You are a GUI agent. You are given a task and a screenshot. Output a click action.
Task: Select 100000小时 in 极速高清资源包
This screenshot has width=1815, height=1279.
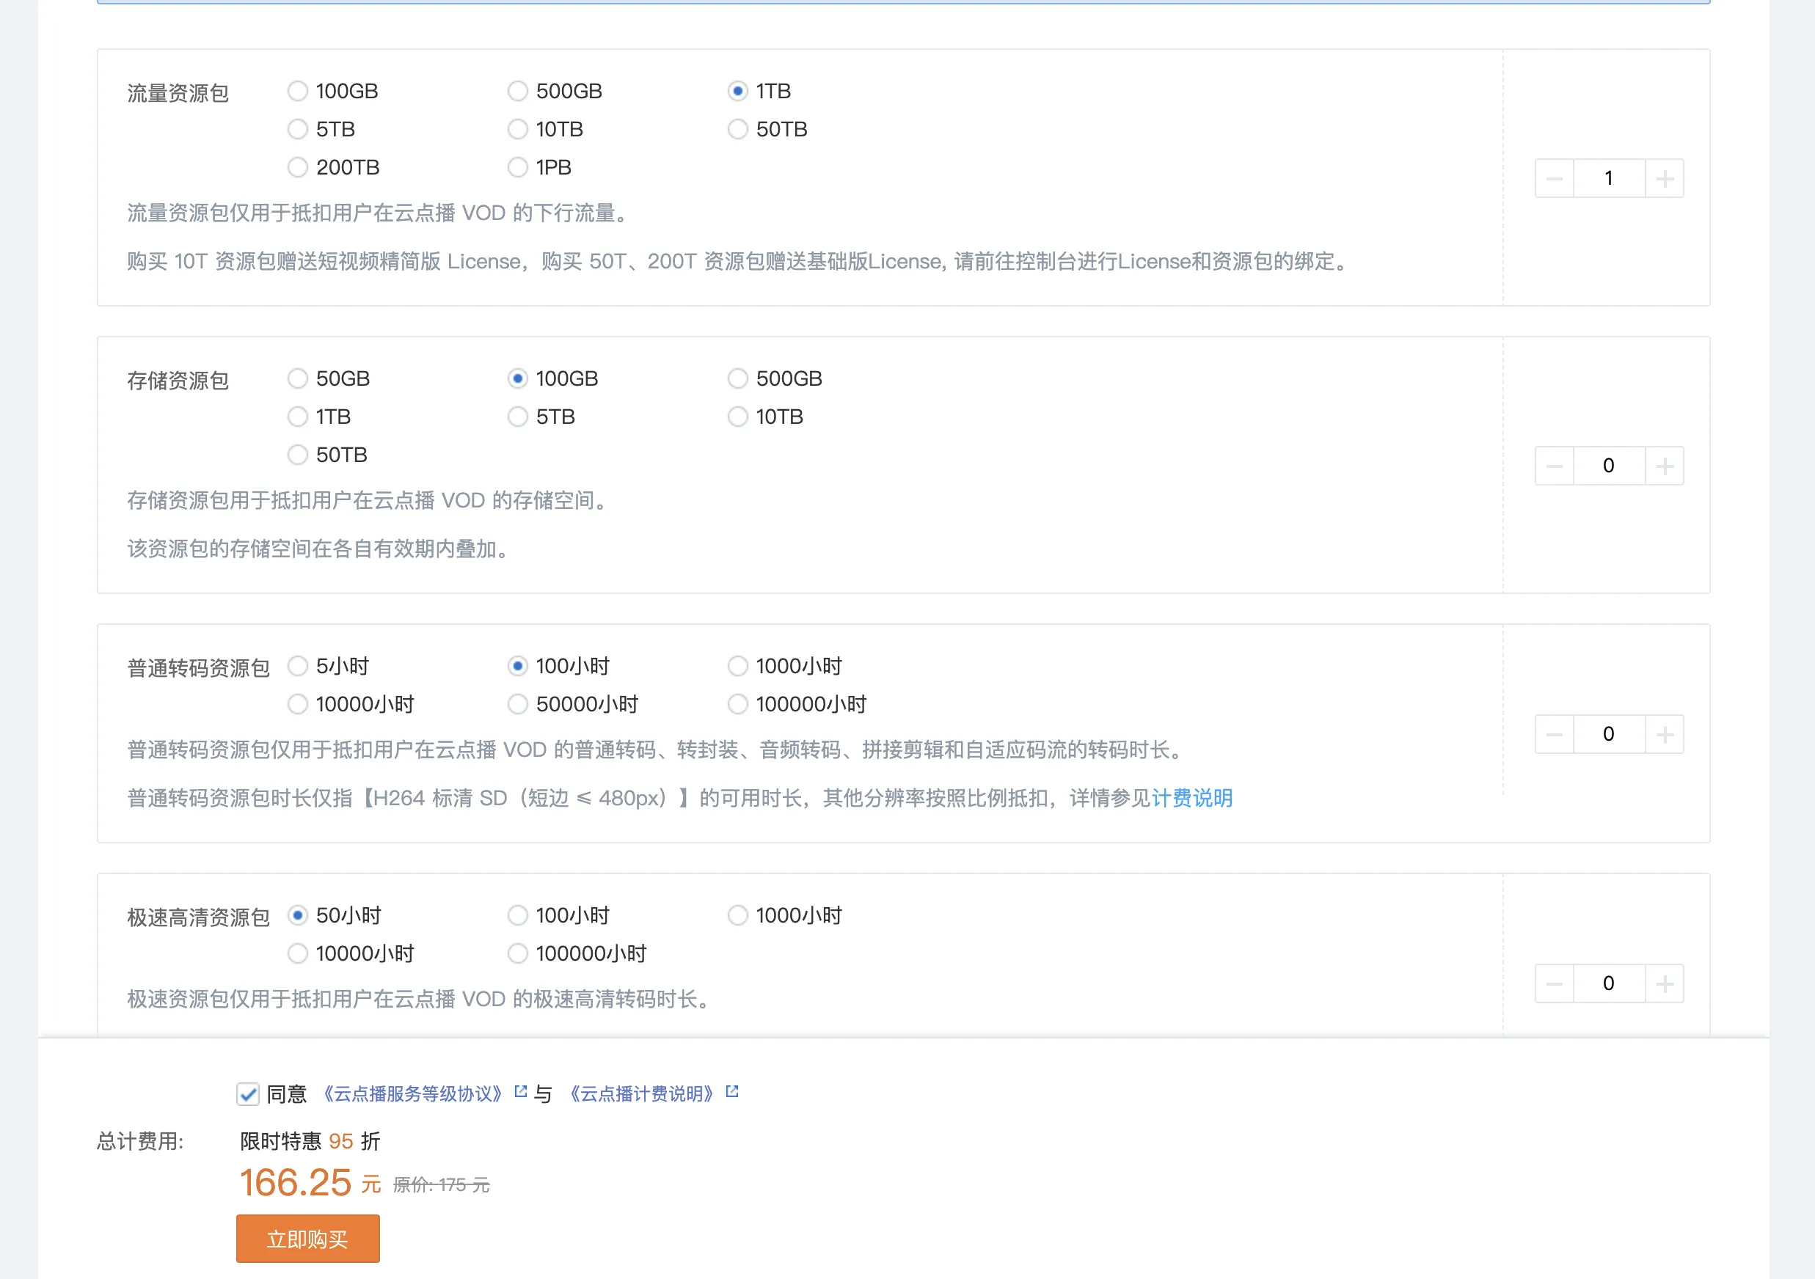[x=517, y=954]
